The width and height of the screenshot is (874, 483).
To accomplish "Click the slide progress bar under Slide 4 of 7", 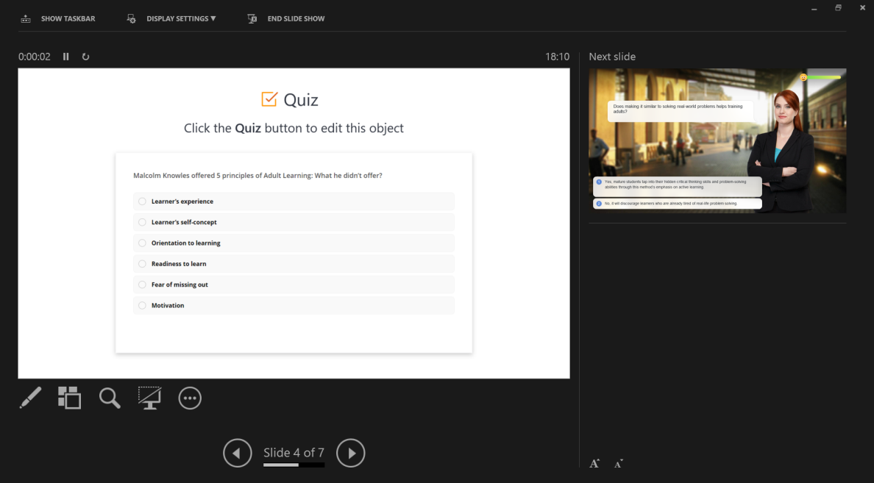I will click(294, 465).
